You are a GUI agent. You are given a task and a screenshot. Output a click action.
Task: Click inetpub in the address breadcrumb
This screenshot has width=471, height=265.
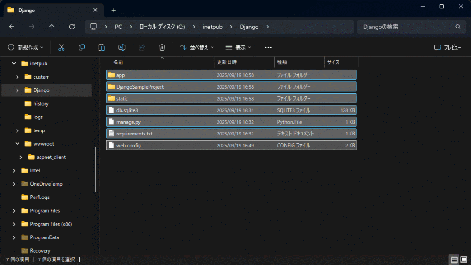(x=213, y=27)
